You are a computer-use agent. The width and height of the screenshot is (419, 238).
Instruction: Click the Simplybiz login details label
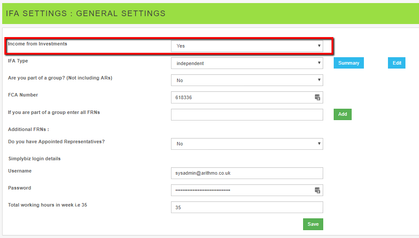[x=34, y=159]
